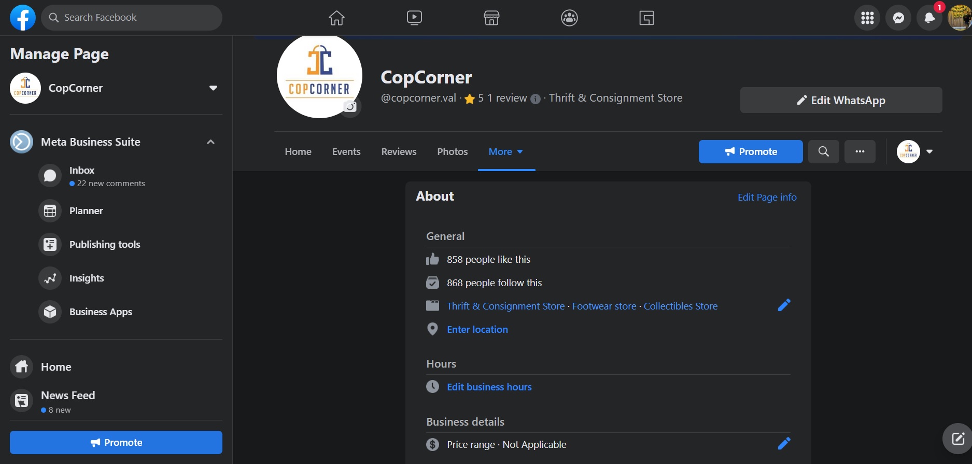972x464 pixels.
Task: Edit the page categories pencil
Action: 784,305
